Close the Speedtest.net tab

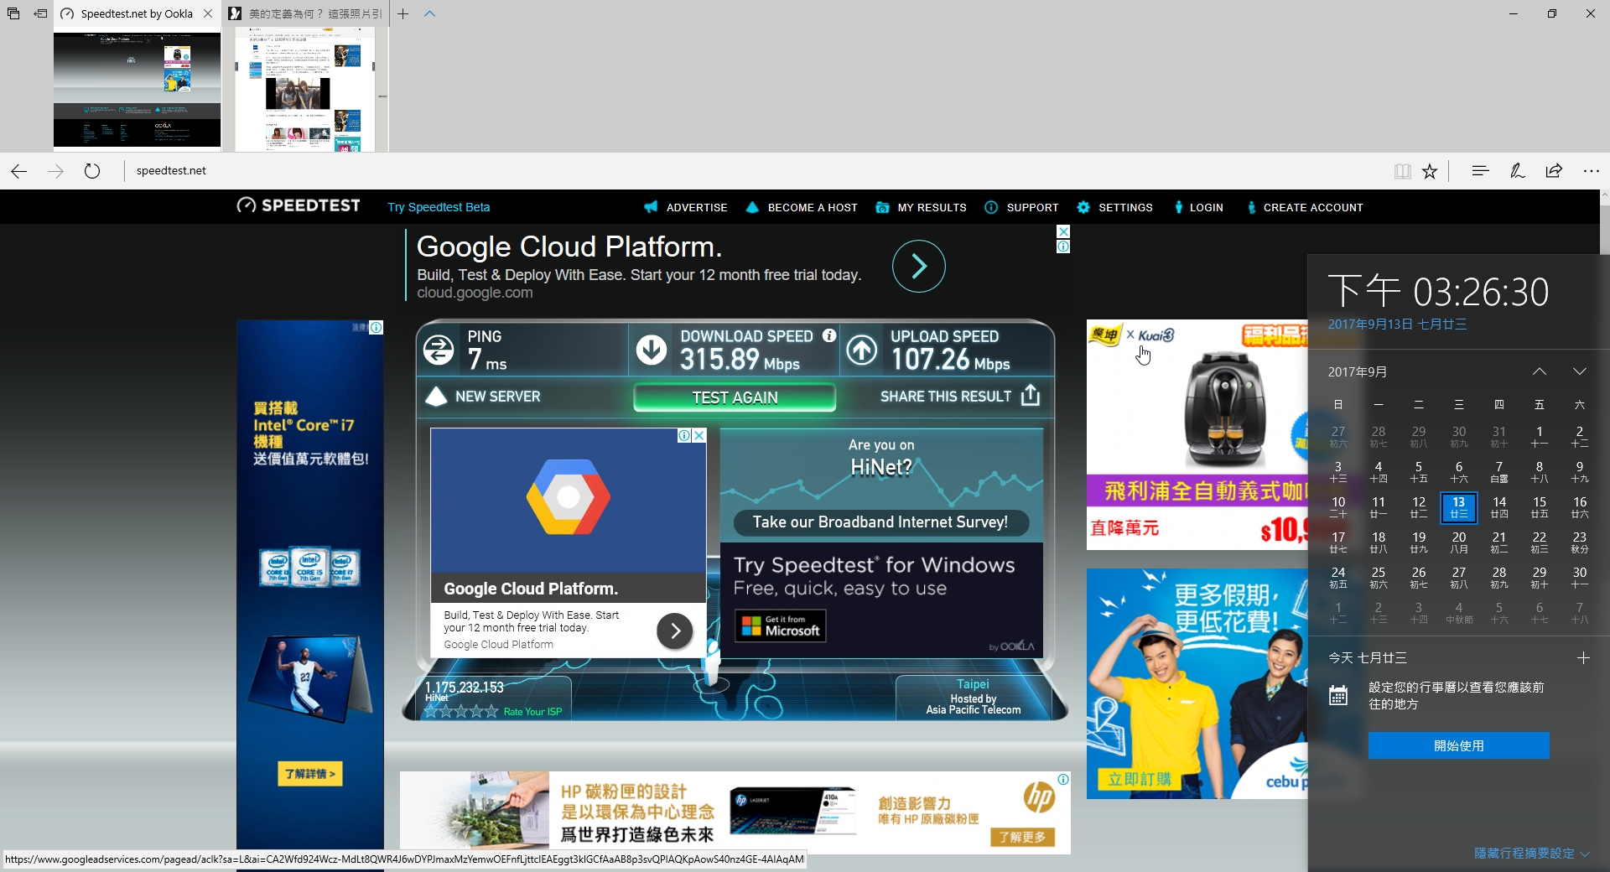point(208,13)
